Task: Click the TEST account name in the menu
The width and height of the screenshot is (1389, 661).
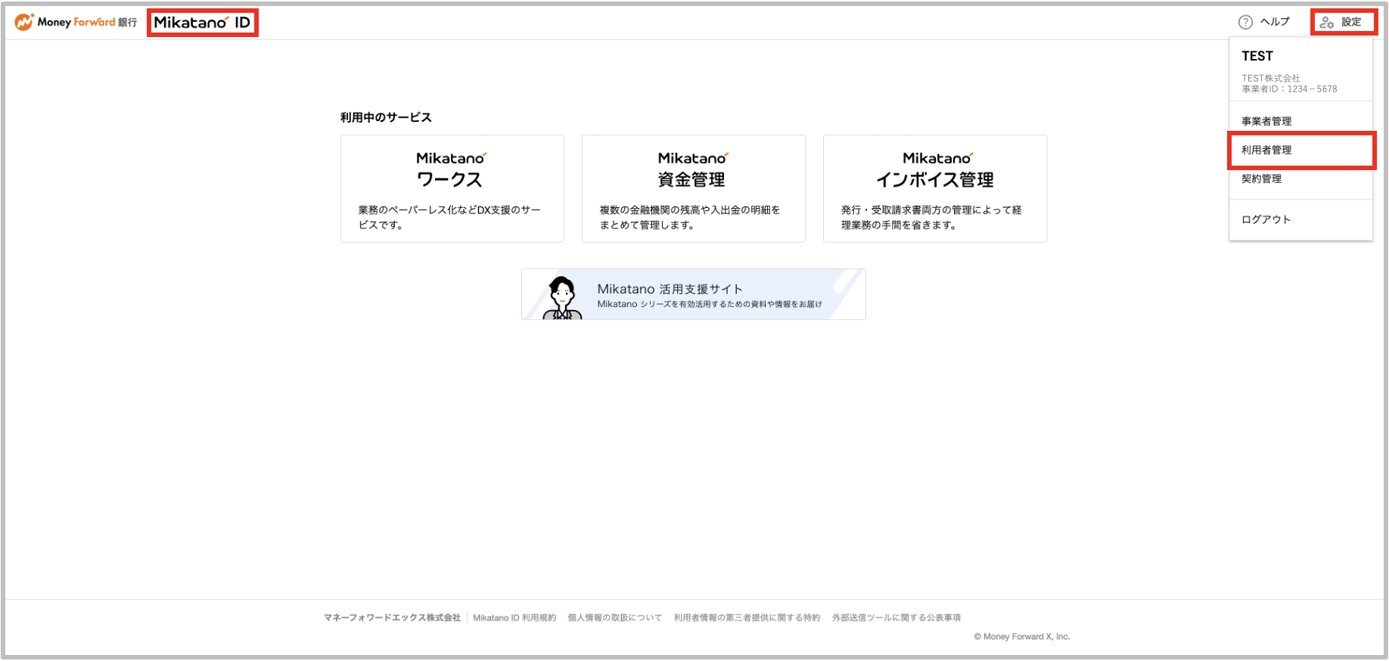Action: coord(1257,56)
